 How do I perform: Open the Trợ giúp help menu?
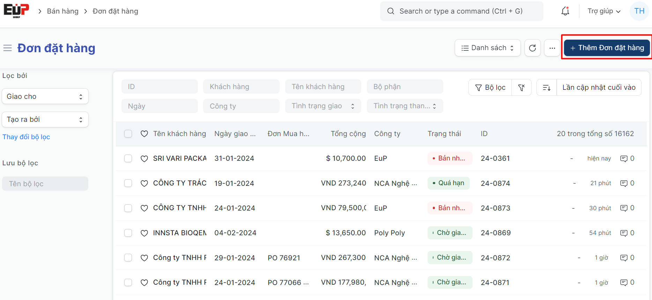click(x=603, y=11)
